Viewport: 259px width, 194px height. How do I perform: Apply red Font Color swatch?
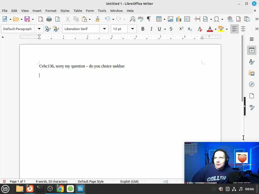210,29
